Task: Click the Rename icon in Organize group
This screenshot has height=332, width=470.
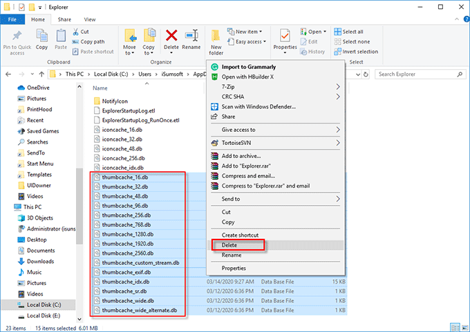Action: 191,36
